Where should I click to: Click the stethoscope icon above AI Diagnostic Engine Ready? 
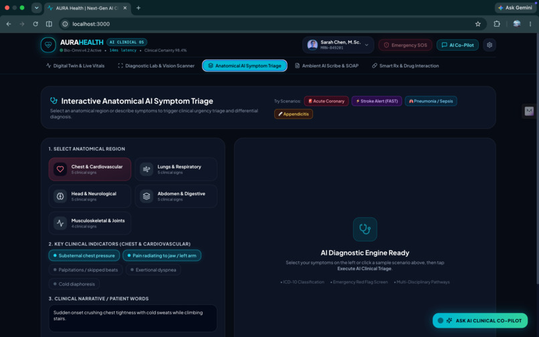[x=364, y=229]
